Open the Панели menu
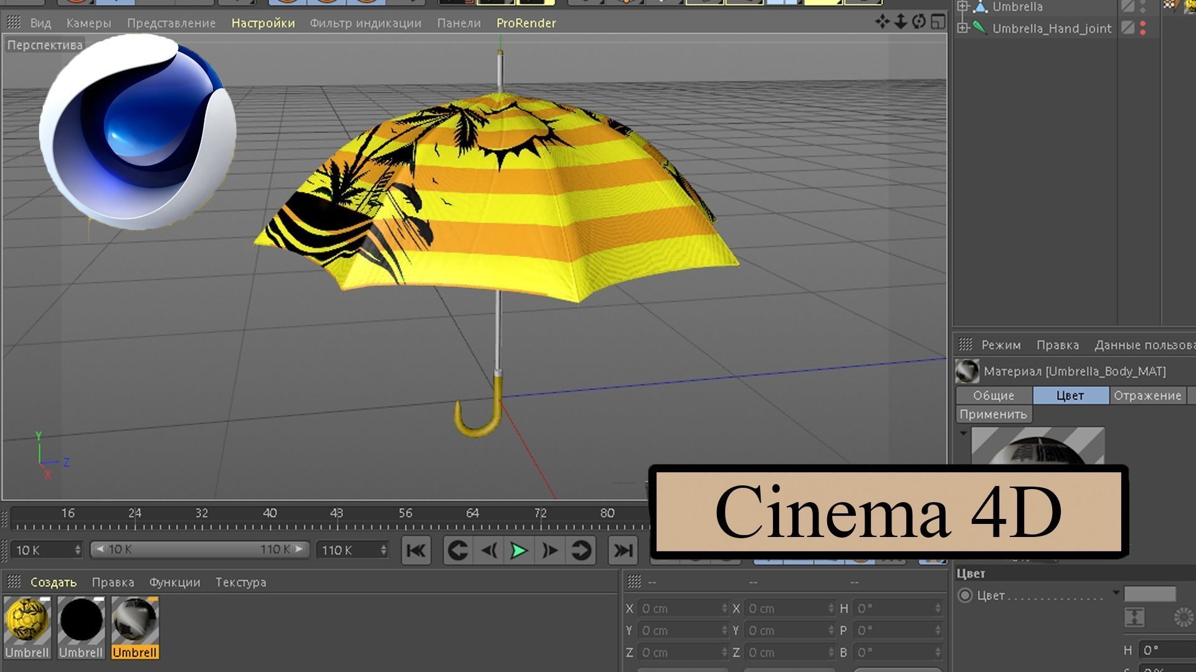The width and height of the screenshot is (1196, 672). pyautogui.click(x=459, y=23)
